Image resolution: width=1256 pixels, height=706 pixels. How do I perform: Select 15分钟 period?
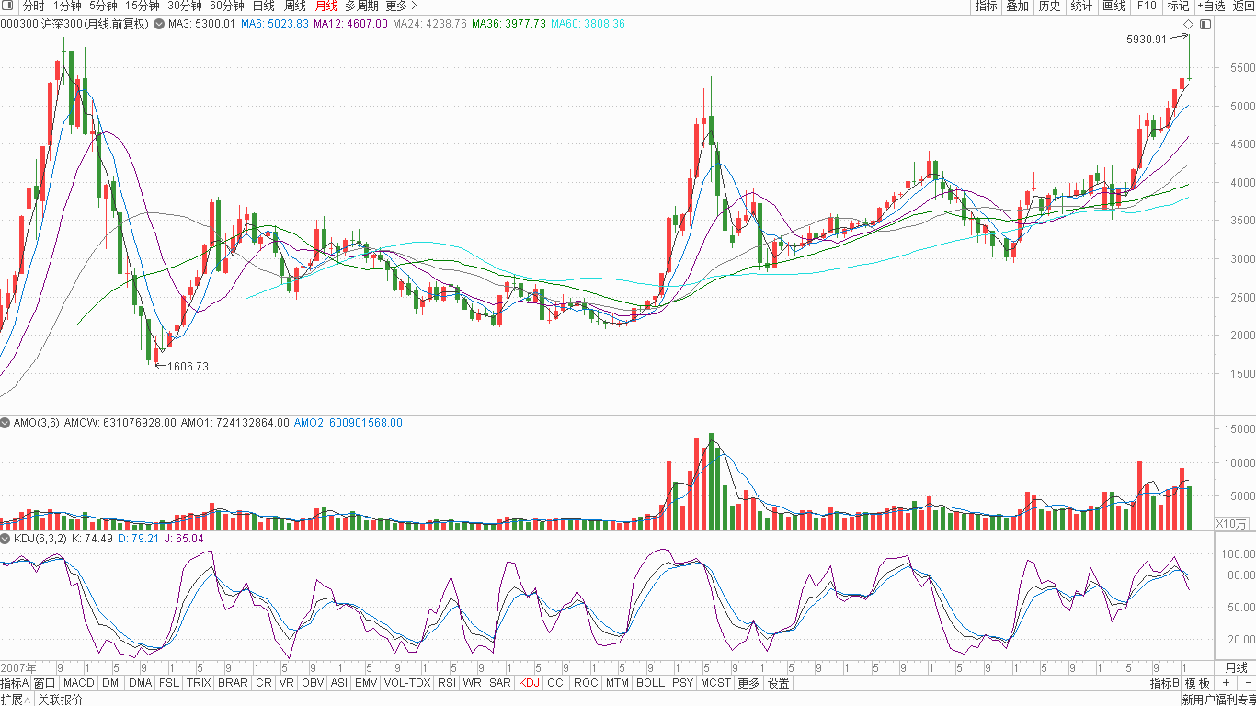coord(143,6)
